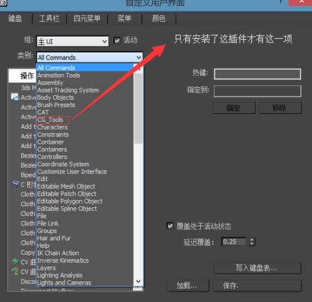The height and width of the screenshot is (302, 312).
Task: Choose Editable Polygon Object category
Action: pyautogui.click(x=70, y=201)
